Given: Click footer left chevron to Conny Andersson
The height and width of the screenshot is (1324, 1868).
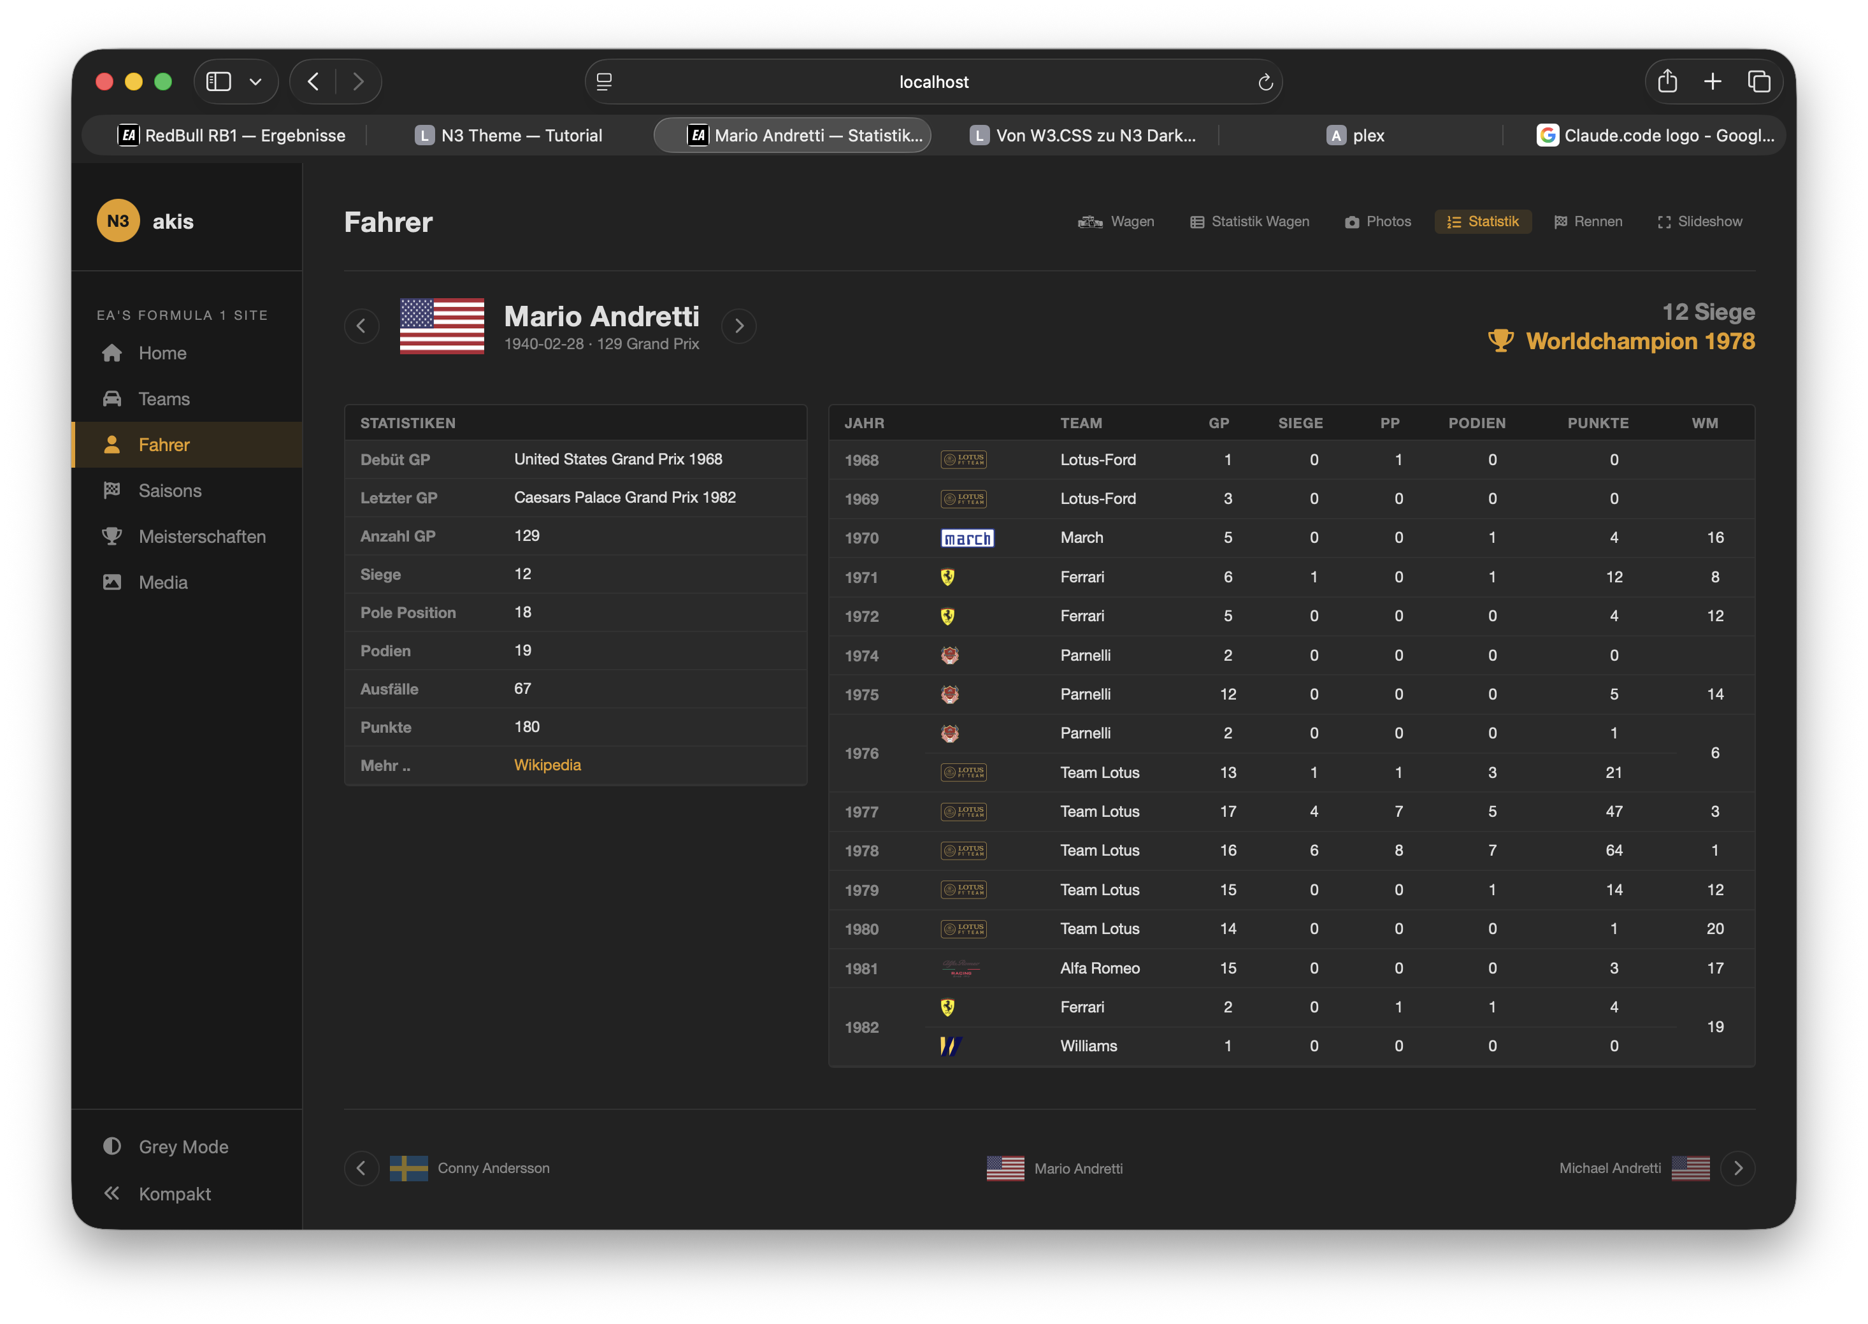Looking at the screenshot, I should [x=361, y=1169].
